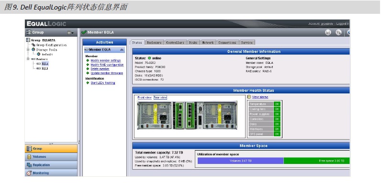The height and width of the screenshot is (183, 381).
Task: Click the globe icon beside default pool
Action: 38,54
